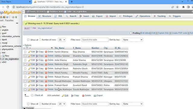193x109 pixels.
Task: Open the top Number of rows dropdown
Action: pyautogui.click(x=62, y=40)
